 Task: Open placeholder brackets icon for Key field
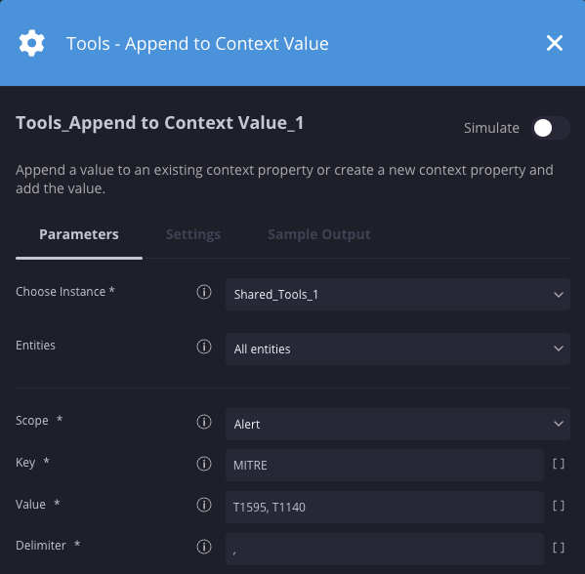[558, 464]
